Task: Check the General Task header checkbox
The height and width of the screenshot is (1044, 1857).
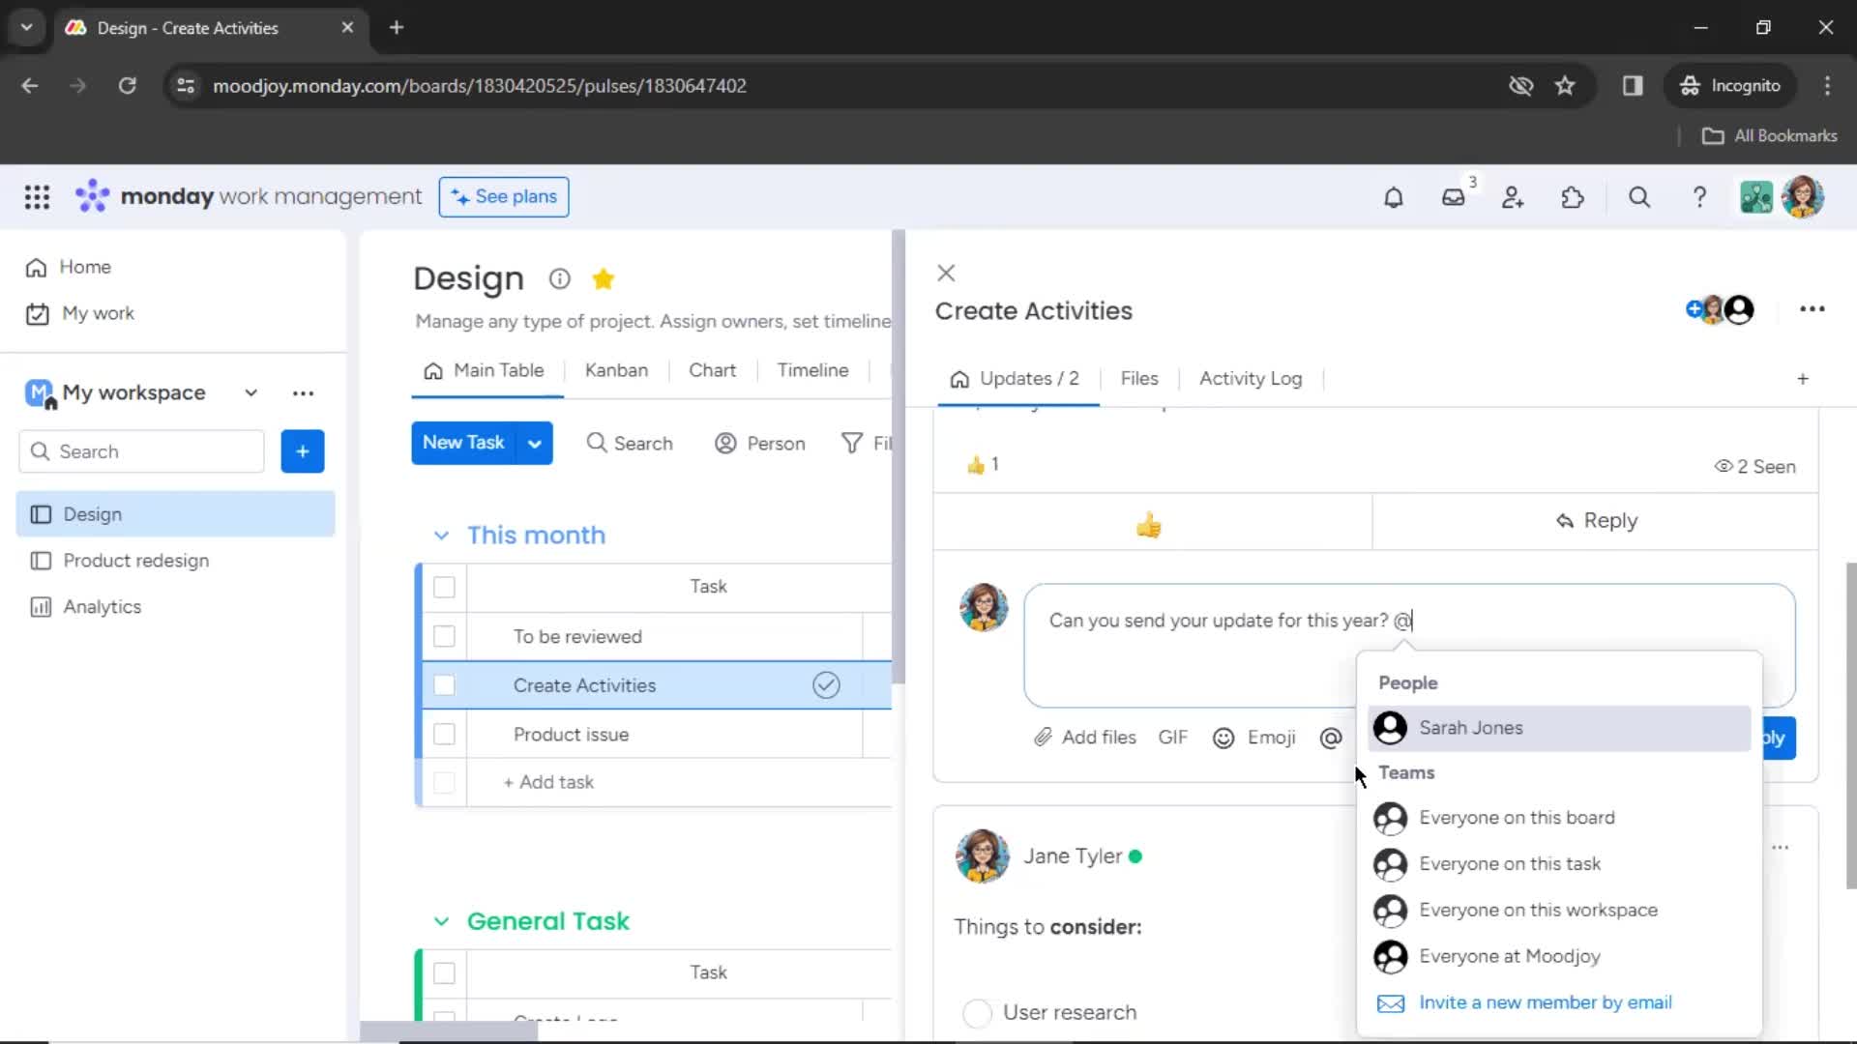Action: tap(444, 972)
